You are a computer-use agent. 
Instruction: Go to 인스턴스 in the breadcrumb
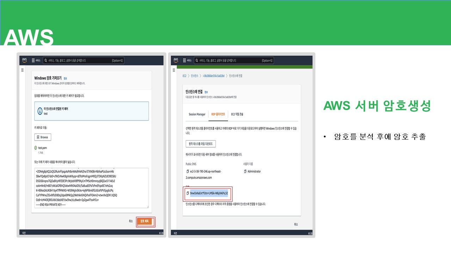[x=194, y=76]
